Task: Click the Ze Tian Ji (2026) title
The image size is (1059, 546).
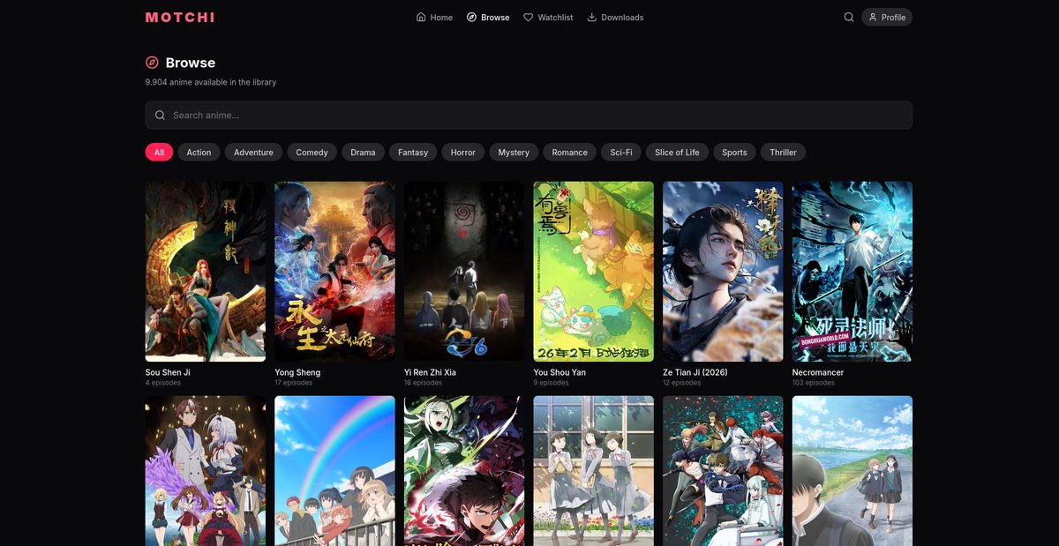Action: [x=695, y=372]
